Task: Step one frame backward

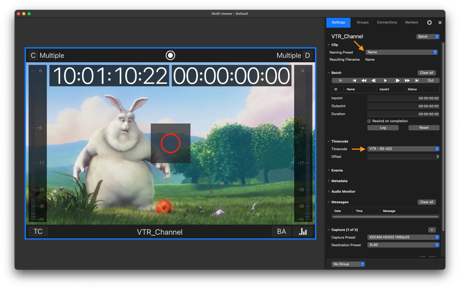Action: (373, 80)
